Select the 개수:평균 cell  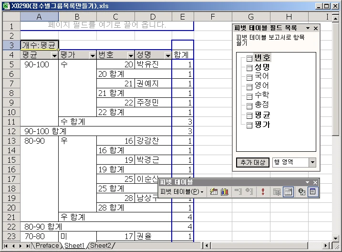pos(39,45)
